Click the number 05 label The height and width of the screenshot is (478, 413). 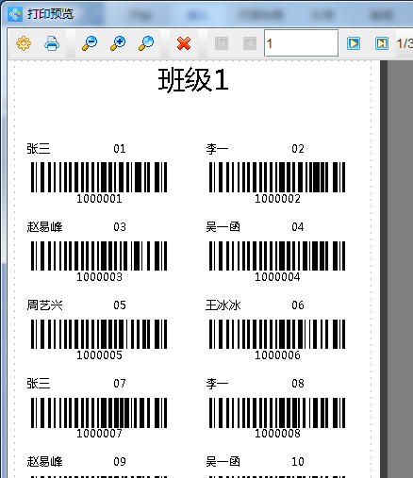coord(120,305)
